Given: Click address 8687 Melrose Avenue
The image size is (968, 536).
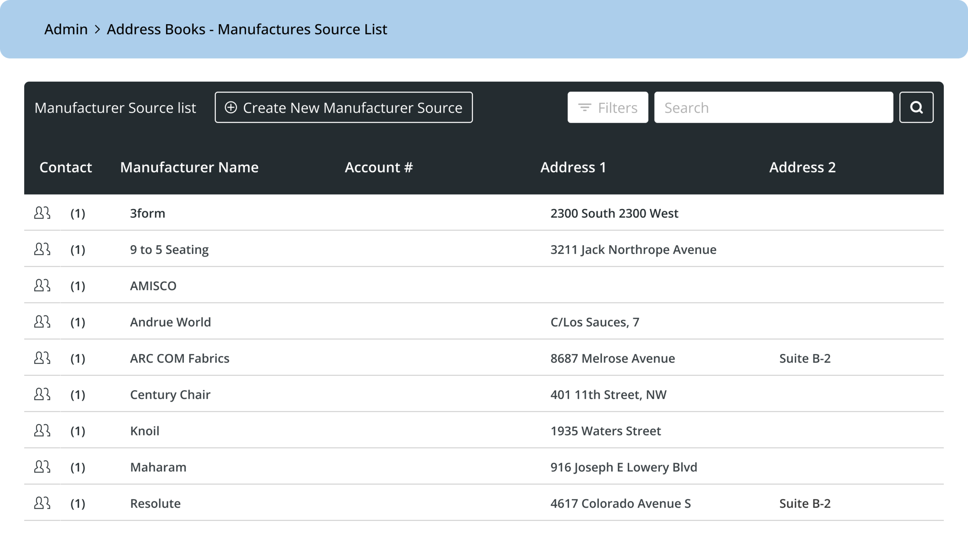Looking at the screenshot, I should pyautogui.click(x=613, y=358).
